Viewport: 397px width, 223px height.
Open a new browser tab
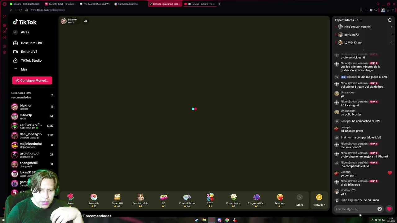219,4
